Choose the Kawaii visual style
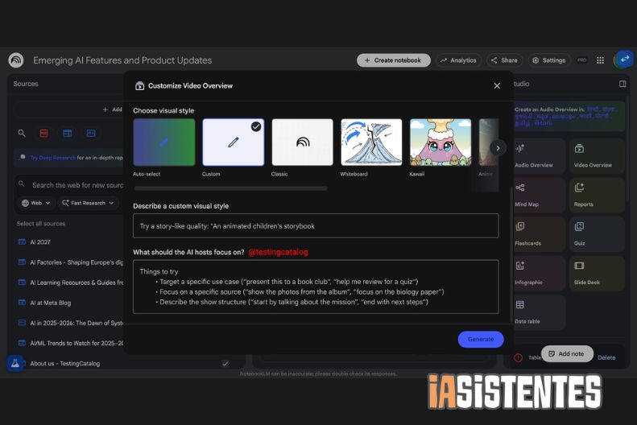 [441, 142]
